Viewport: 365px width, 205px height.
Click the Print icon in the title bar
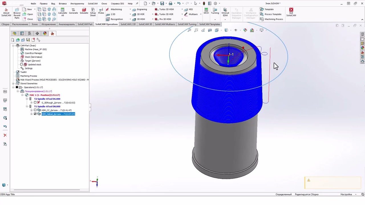[x=170, y=3]
